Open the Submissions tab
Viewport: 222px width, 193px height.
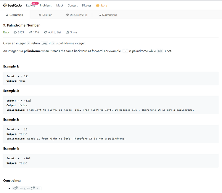pos(108,15)
